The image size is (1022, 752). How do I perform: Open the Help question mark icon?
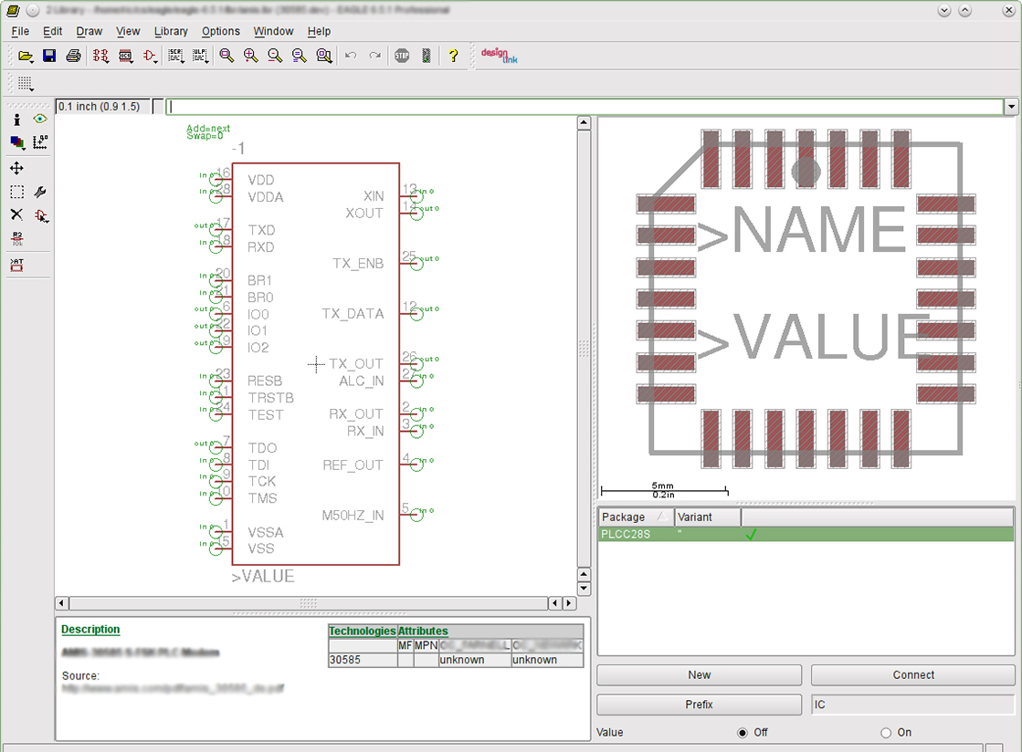point(453,56)
